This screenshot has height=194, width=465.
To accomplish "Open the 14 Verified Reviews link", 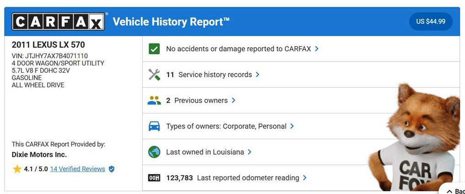I will (x=77, y=169).
